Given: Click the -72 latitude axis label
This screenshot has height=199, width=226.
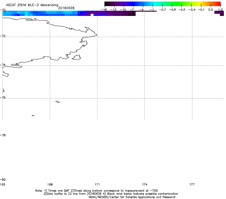Looking at the screenshot, I should (x=3, y=36).
